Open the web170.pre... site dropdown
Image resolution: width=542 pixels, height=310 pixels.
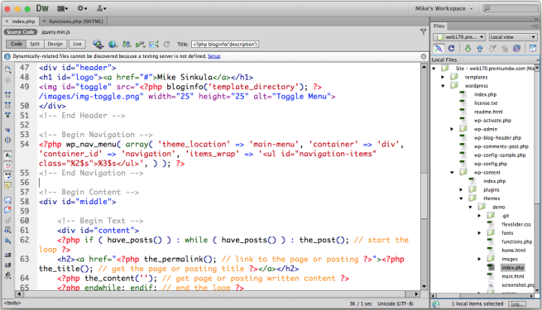[459, 37]
